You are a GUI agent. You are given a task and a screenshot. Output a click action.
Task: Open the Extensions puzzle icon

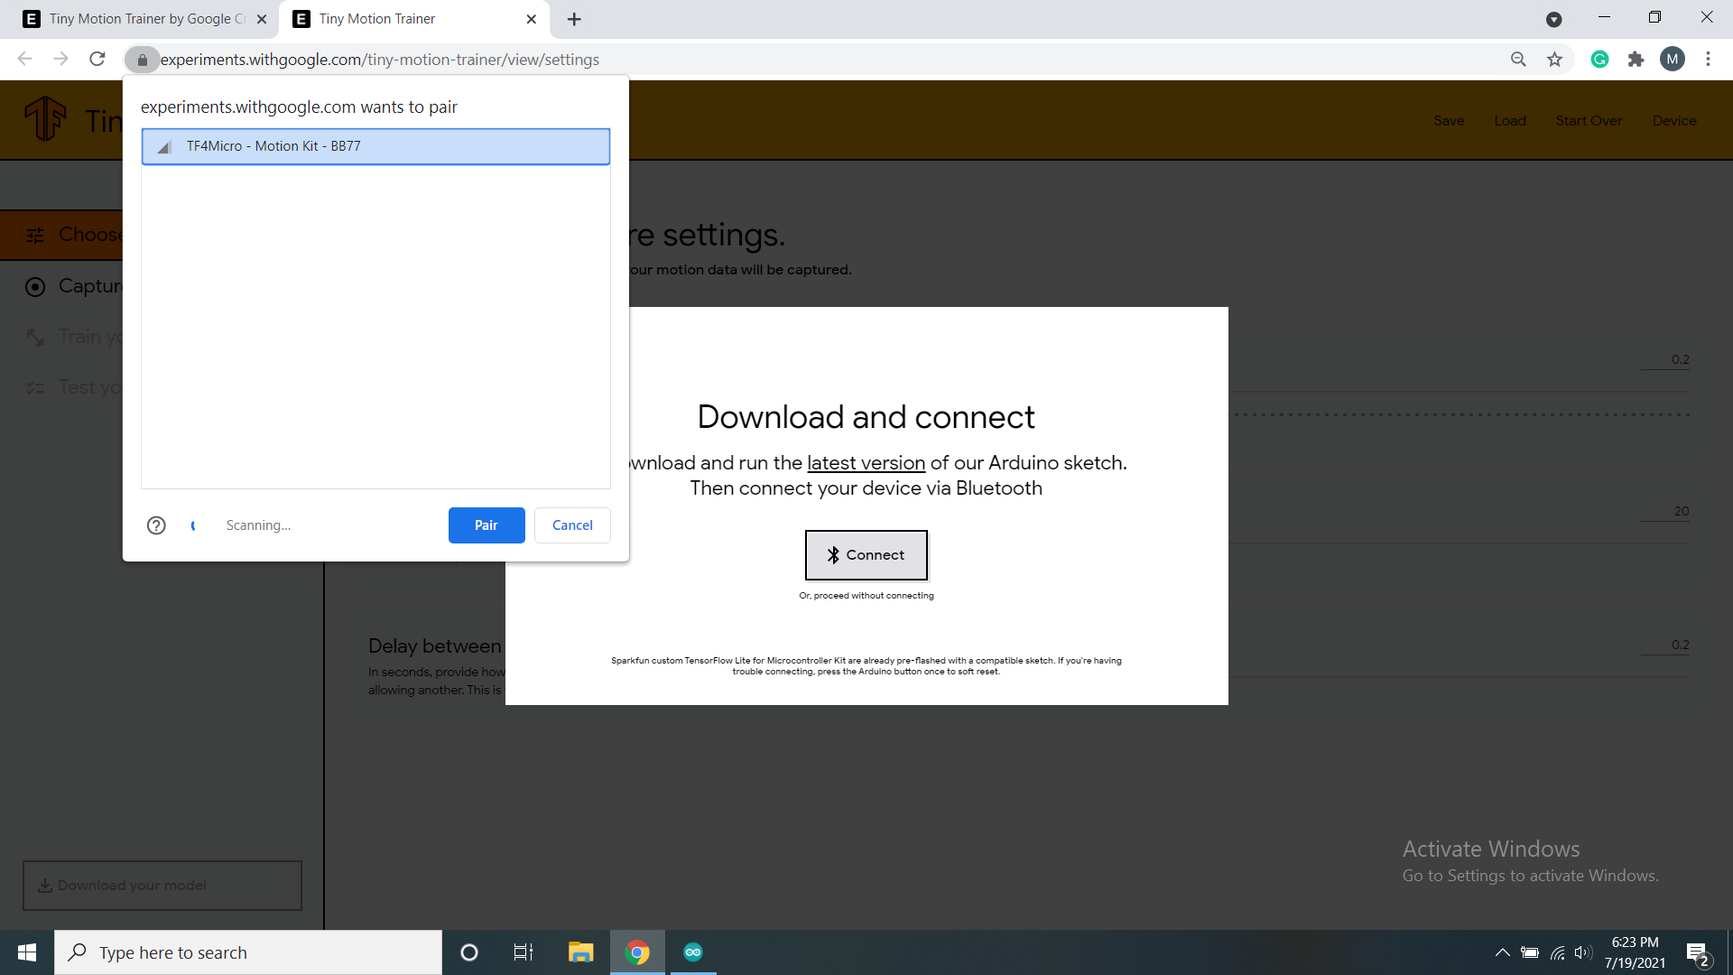(1636, 60)
